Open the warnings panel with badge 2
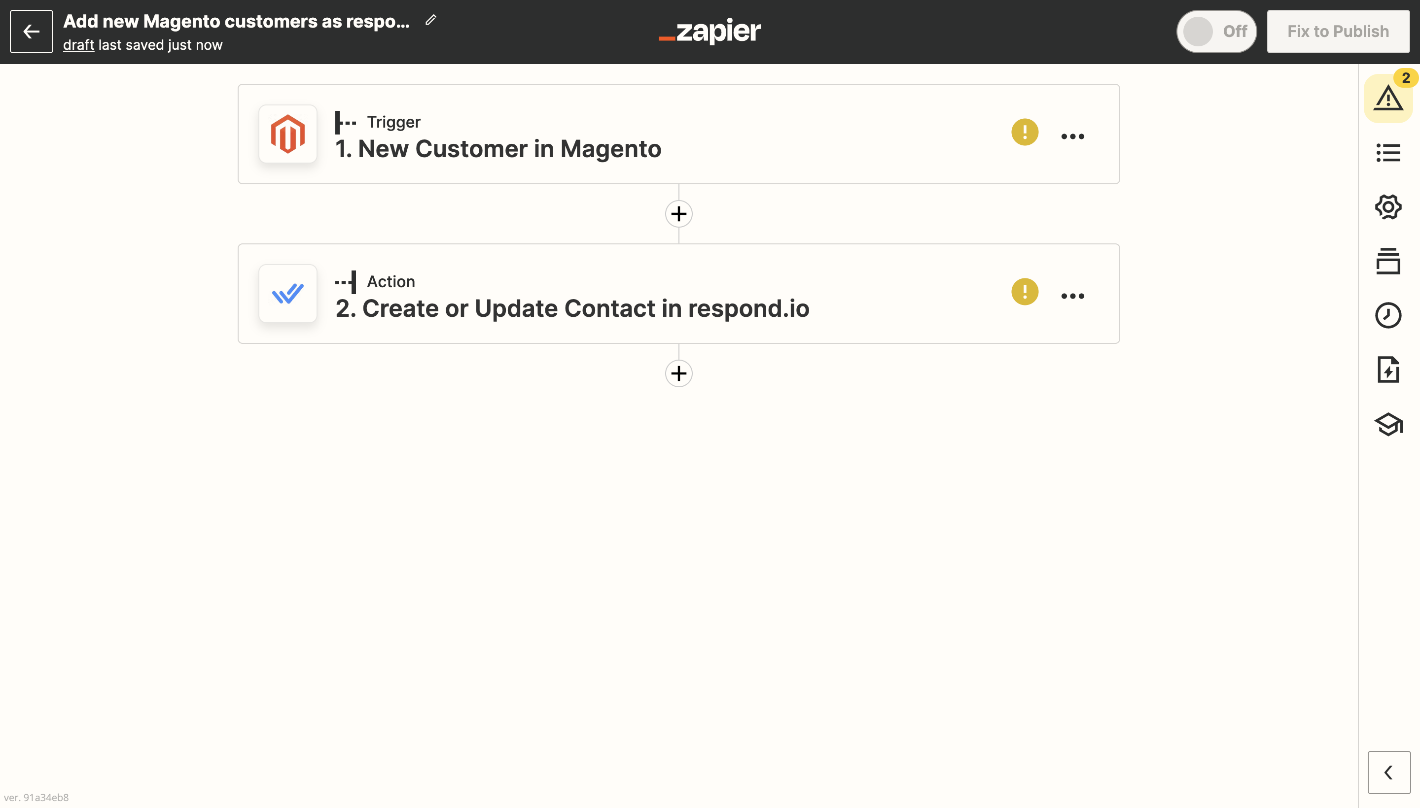The width and height of the screenshot is (1420, 808). pyautogui.click(x=1388, y=98)
